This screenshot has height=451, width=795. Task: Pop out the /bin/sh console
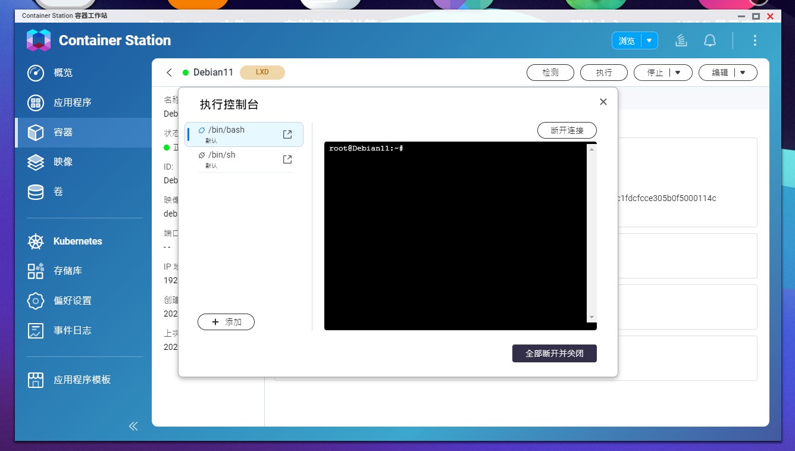[x=287, y=159]
